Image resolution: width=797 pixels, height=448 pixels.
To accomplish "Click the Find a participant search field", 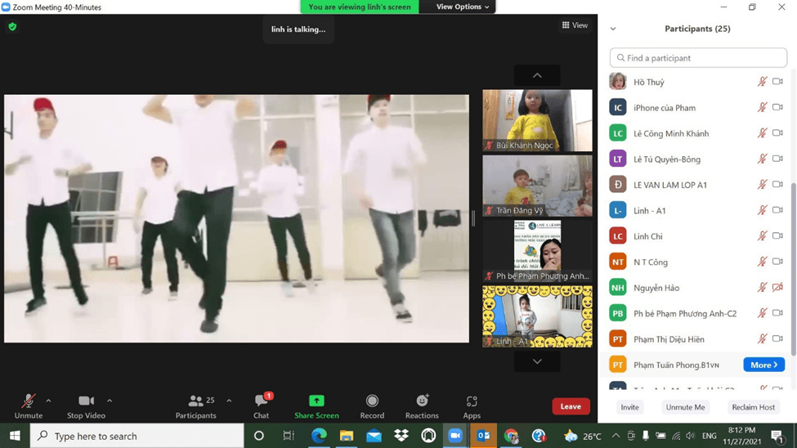I will tap(698, 58).
